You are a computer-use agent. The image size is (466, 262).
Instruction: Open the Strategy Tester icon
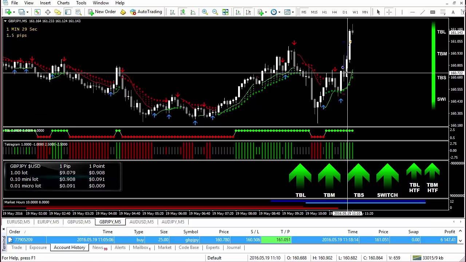78,12
